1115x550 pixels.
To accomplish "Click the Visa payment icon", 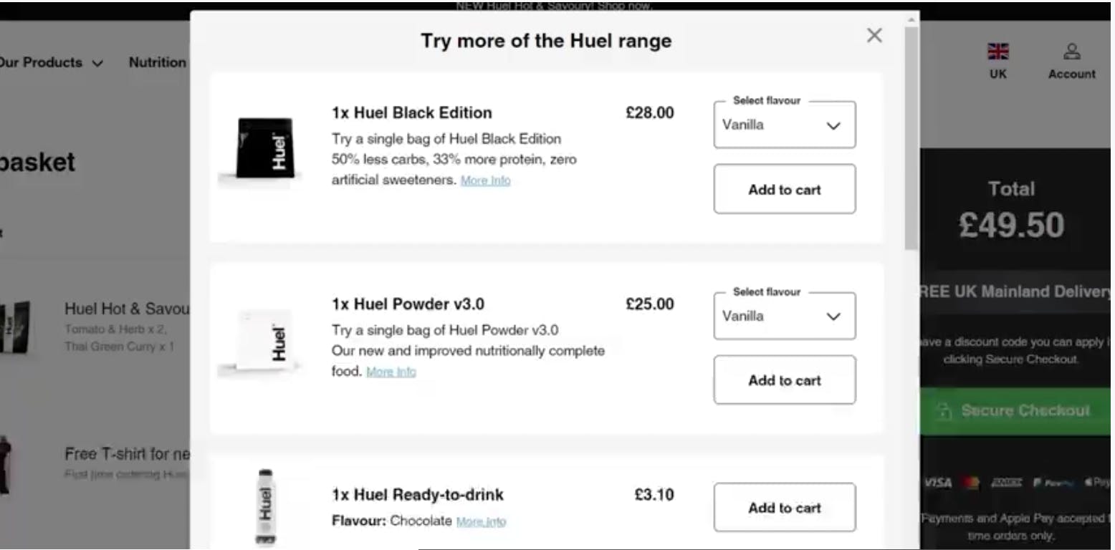I will point(938,483).
